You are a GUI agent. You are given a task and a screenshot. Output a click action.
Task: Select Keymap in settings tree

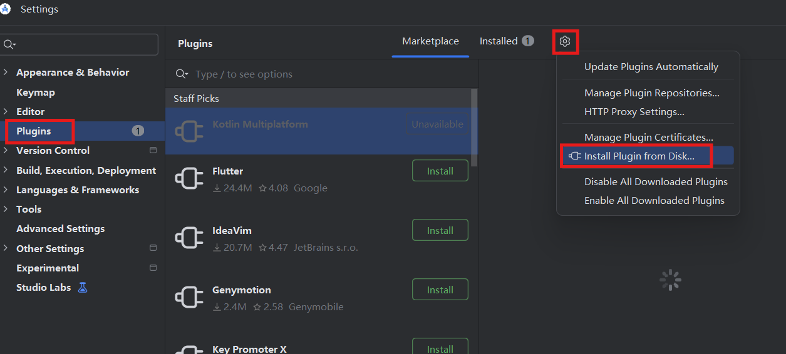[36, 92]
